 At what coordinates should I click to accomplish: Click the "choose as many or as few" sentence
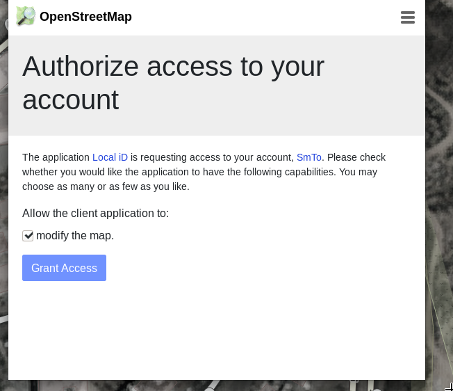pos(106,186)
